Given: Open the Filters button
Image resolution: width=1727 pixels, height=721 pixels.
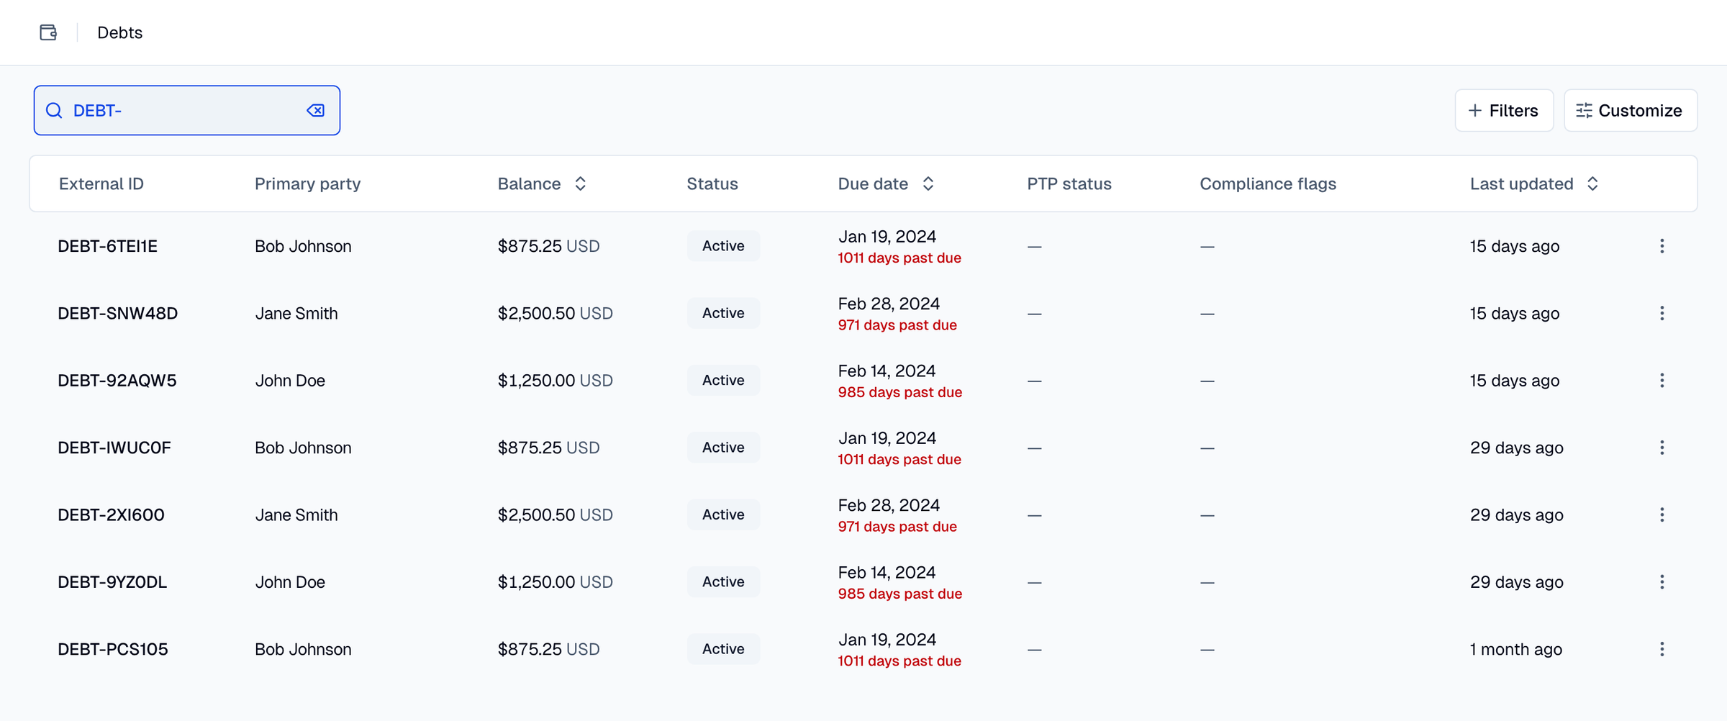Looking at the screenshot, I should tap(1504, 110).
